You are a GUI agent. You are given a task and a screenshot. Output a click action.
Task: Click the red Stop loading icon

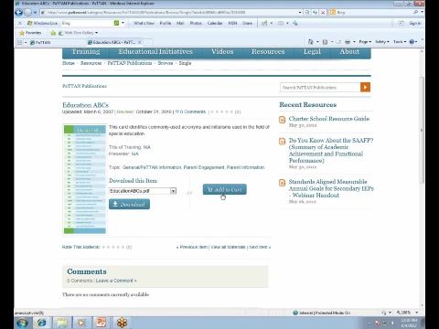pos(323,13)
